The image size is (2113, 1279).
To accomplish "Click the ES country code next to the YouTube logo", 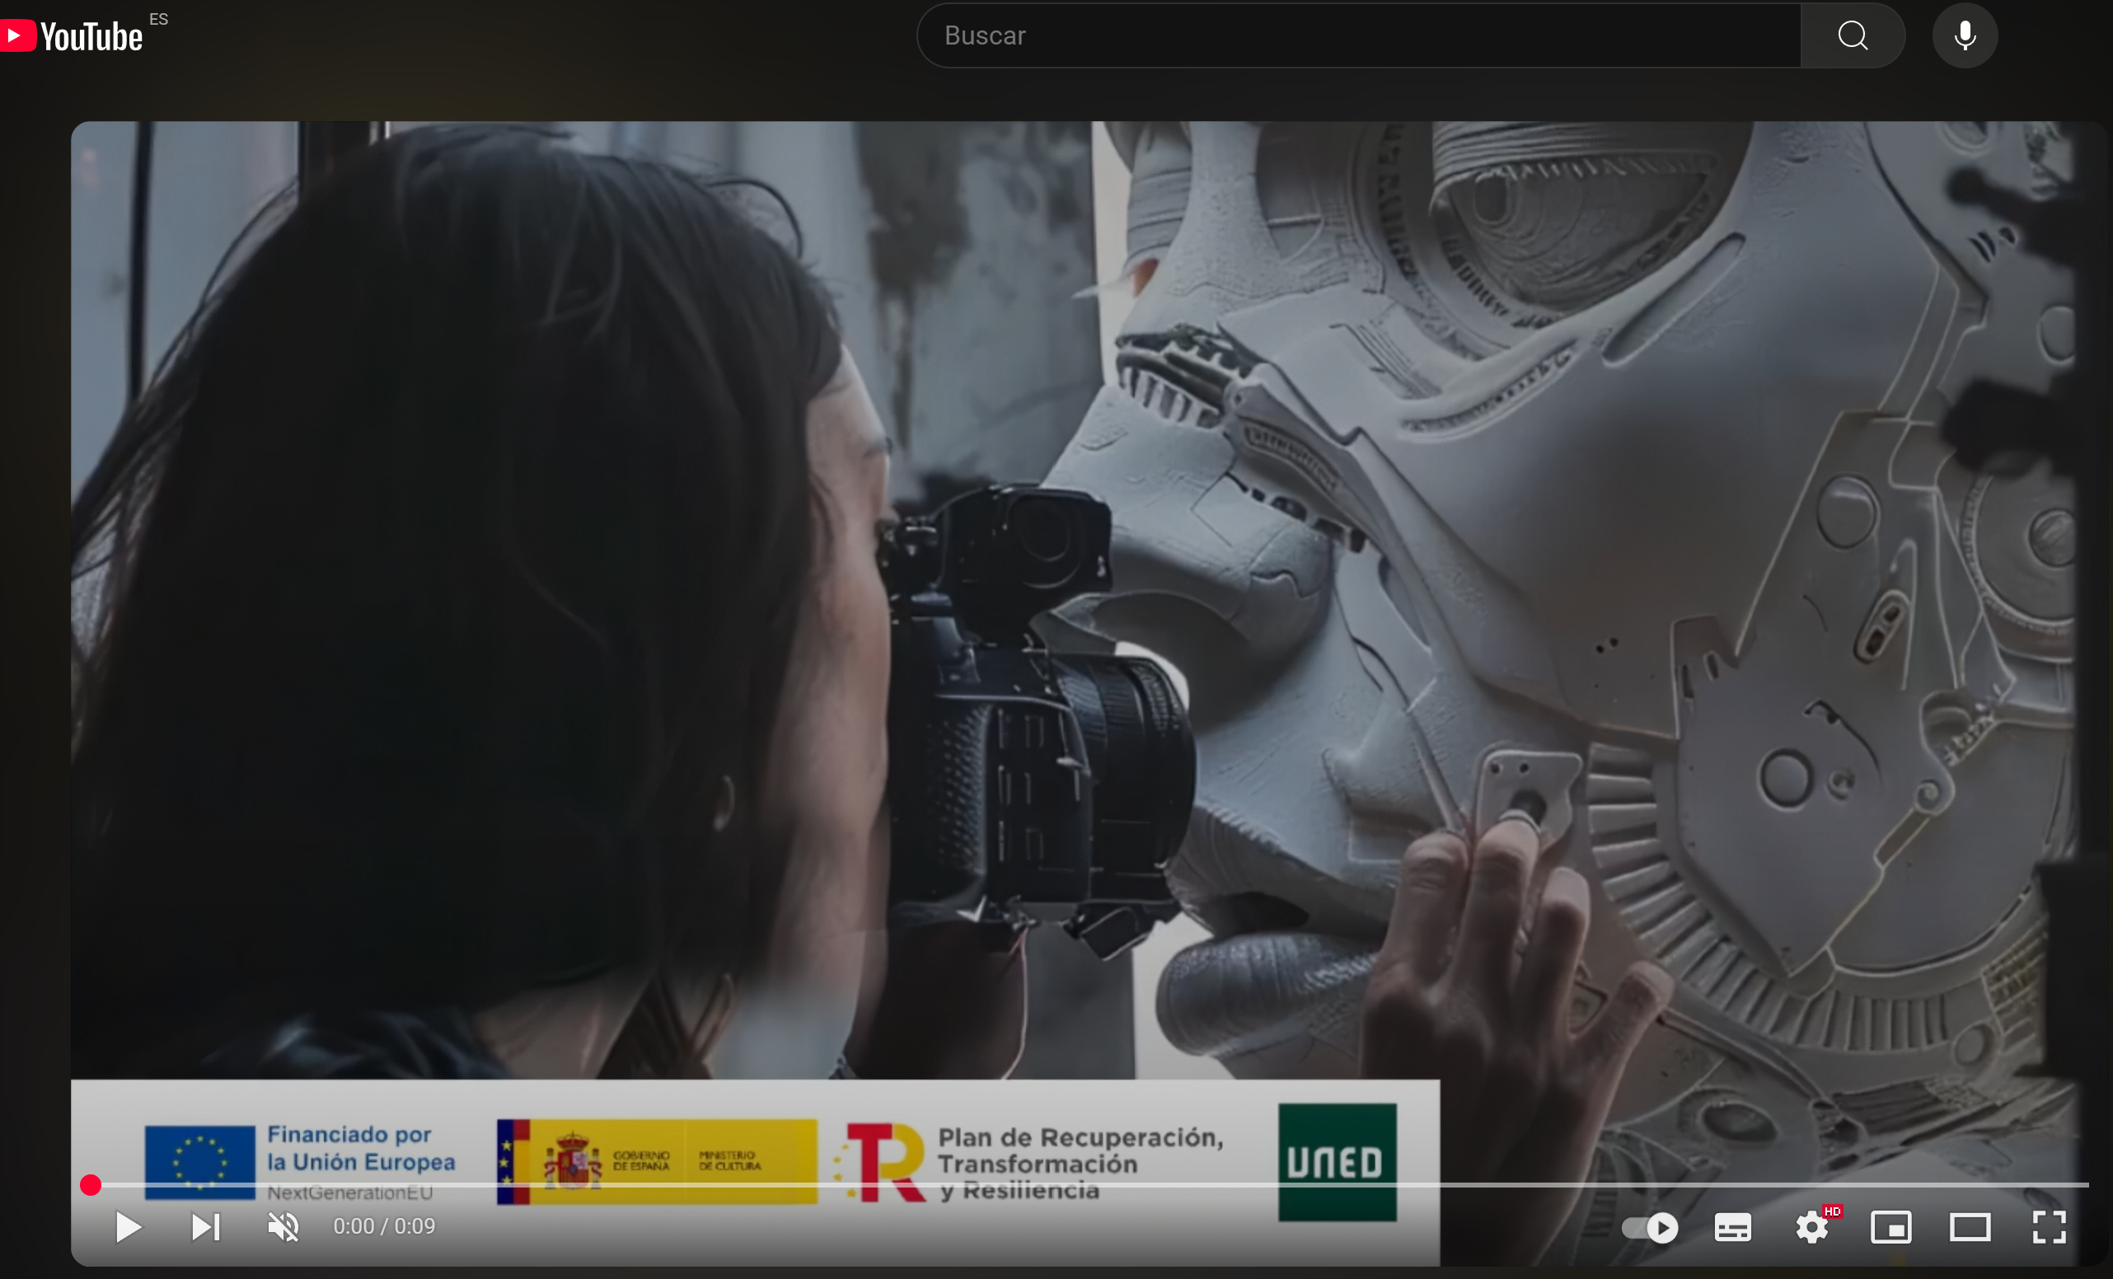I will [159, 19].
